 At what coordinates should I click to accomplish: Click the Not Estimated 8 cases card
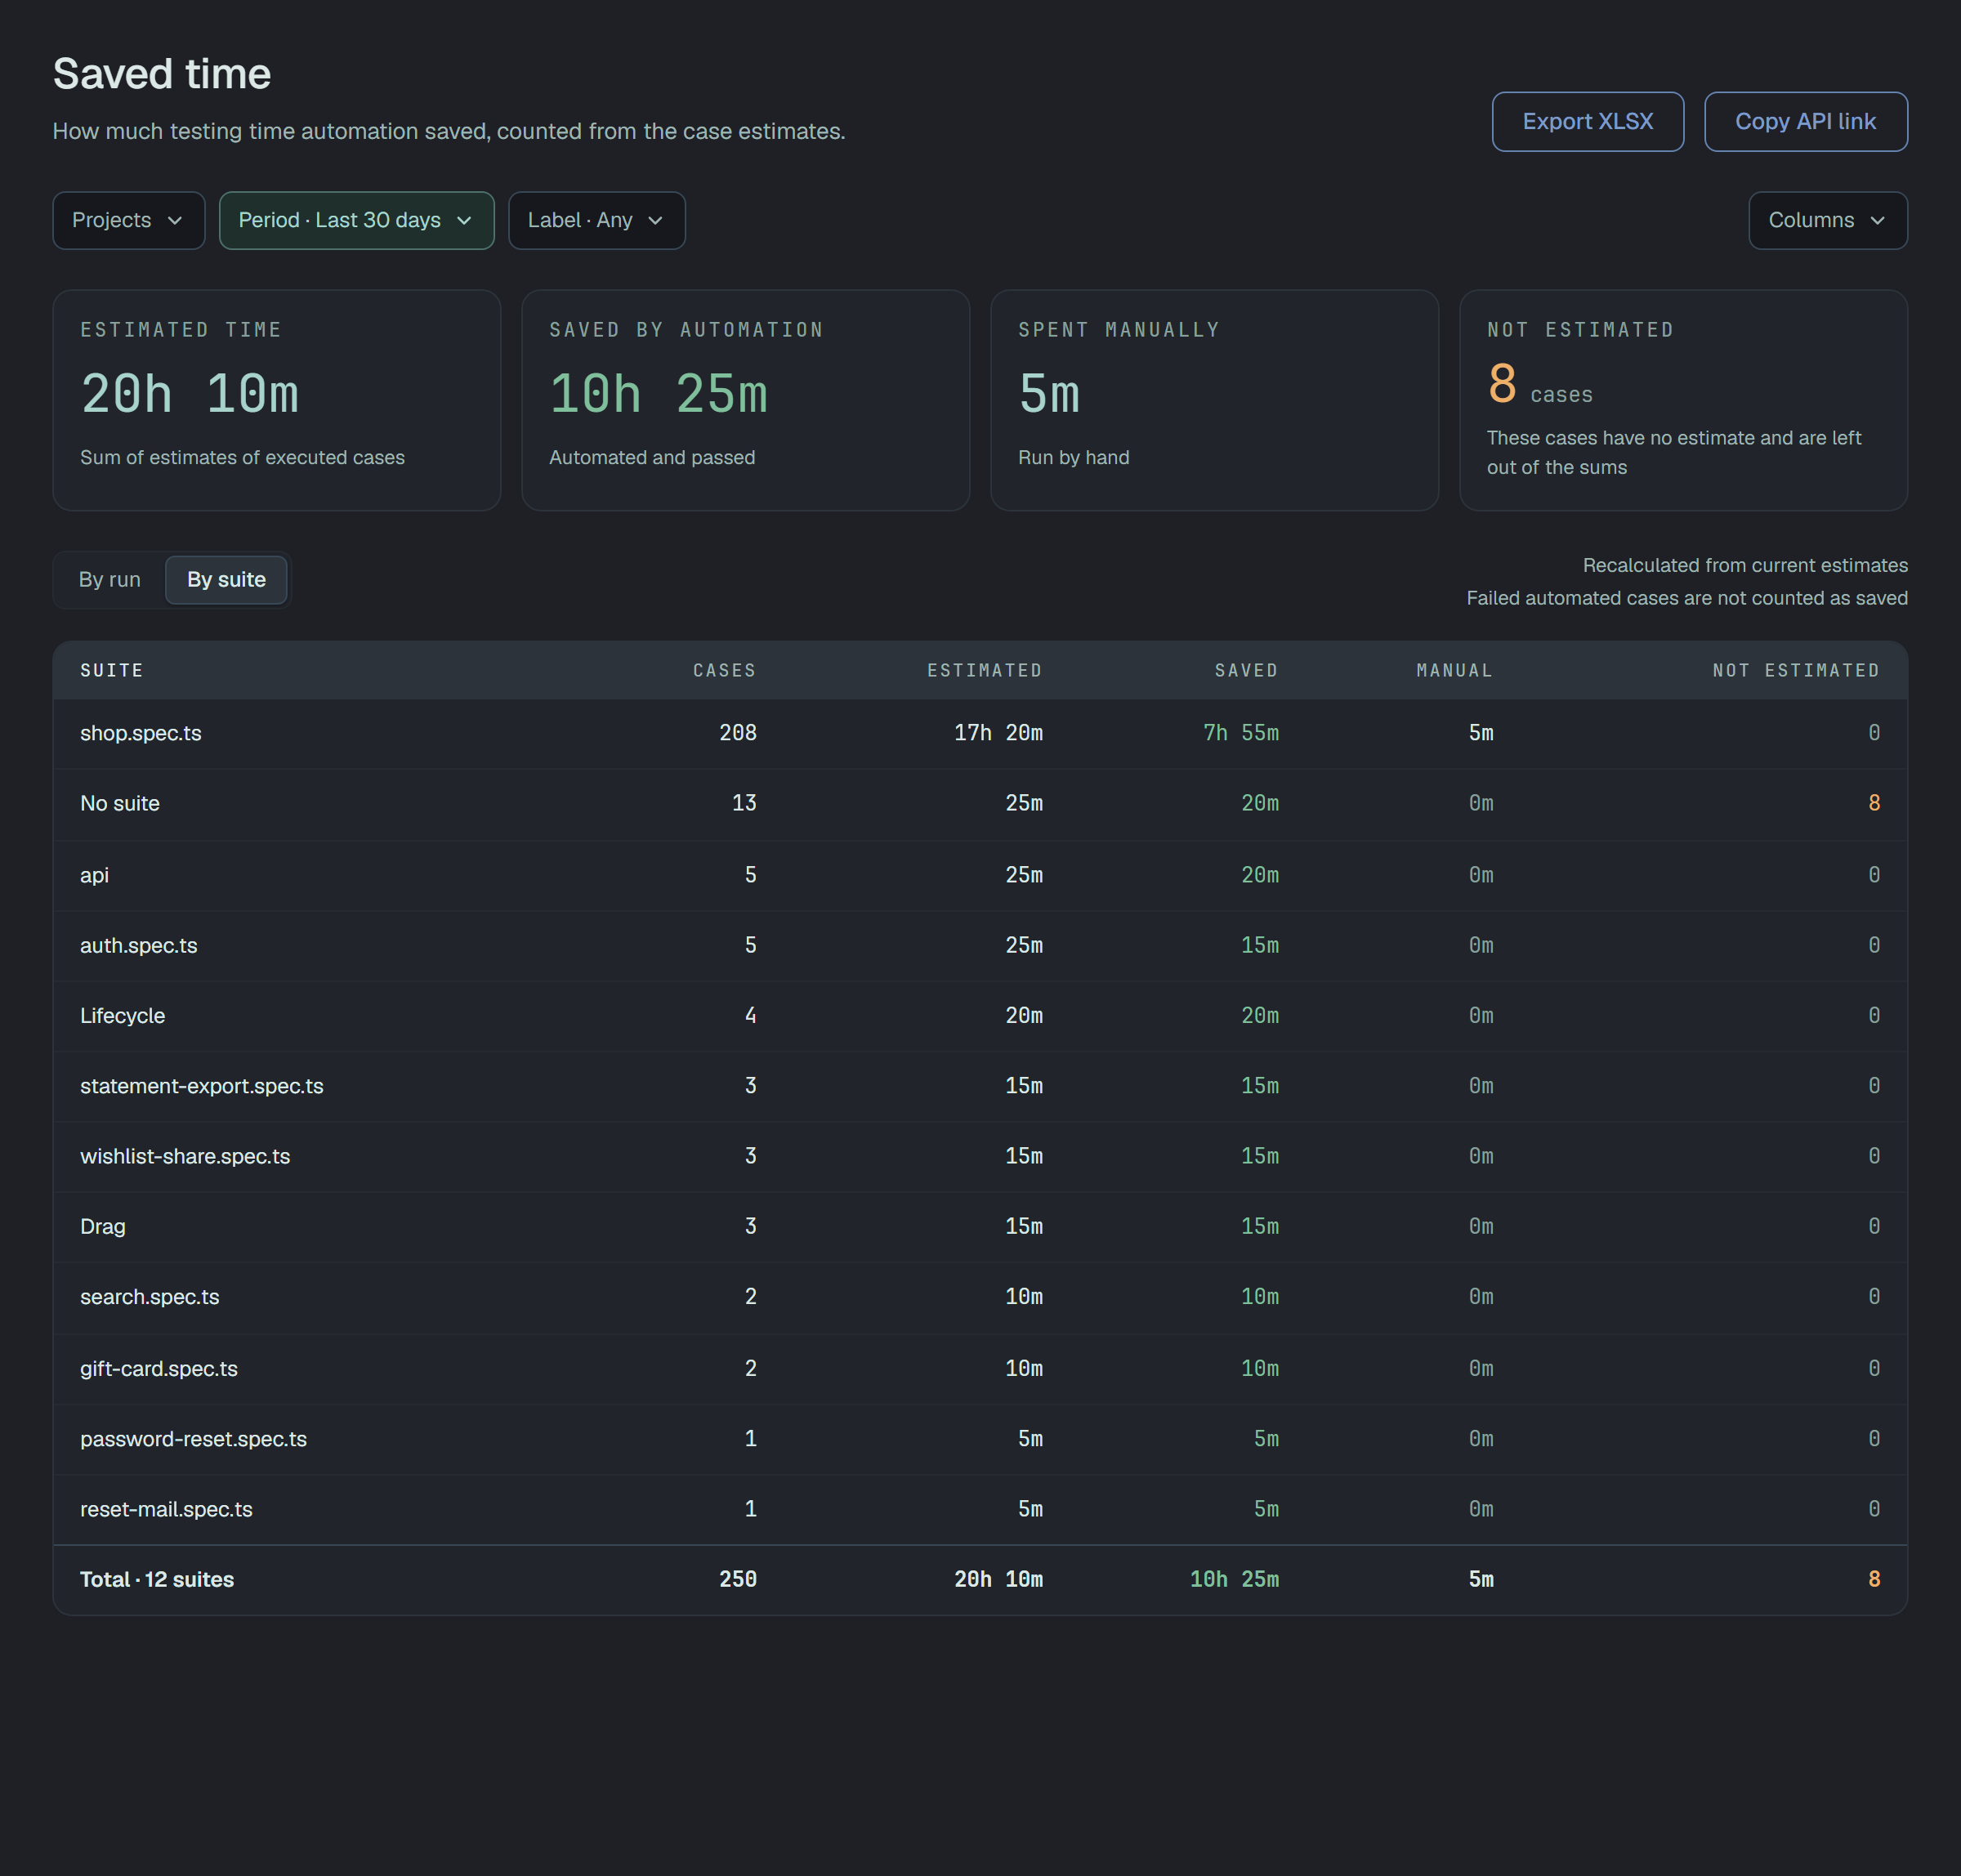tap(1684, 400)
